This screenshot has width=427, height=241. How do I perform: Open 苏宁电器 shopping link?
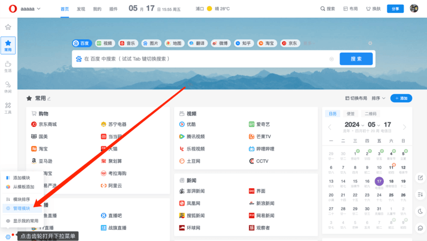tap(114, 124)
